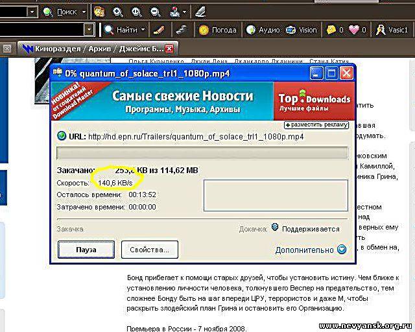
Task: Click the stairs icon in toolbar
Action: (182, 30)
